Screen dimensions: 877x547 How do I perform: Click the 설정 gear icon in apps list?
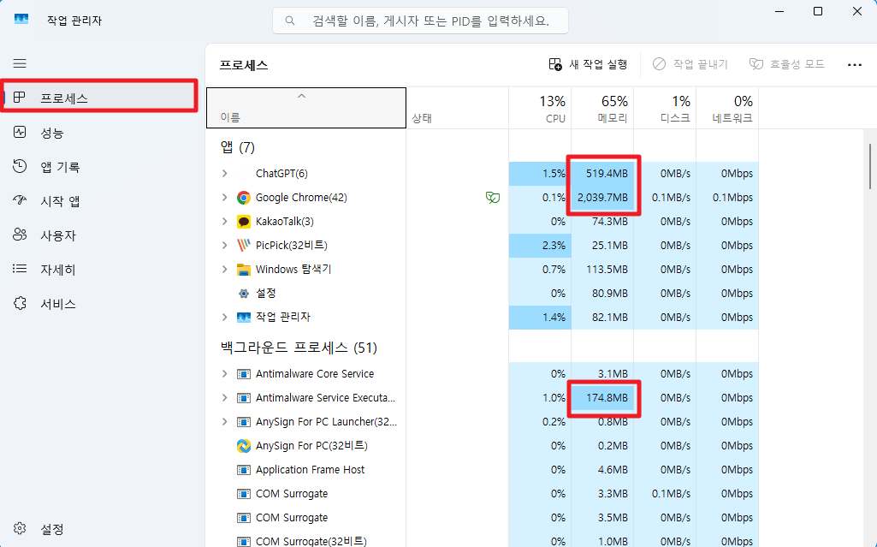point(243,293)
